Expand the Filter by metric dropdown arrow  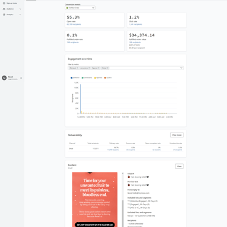[181, 68]
